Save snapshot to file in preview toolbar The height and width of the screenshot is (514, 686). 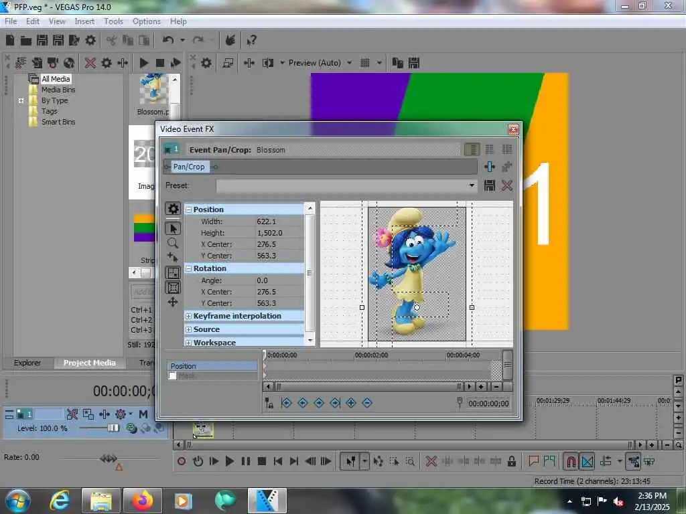414,63
